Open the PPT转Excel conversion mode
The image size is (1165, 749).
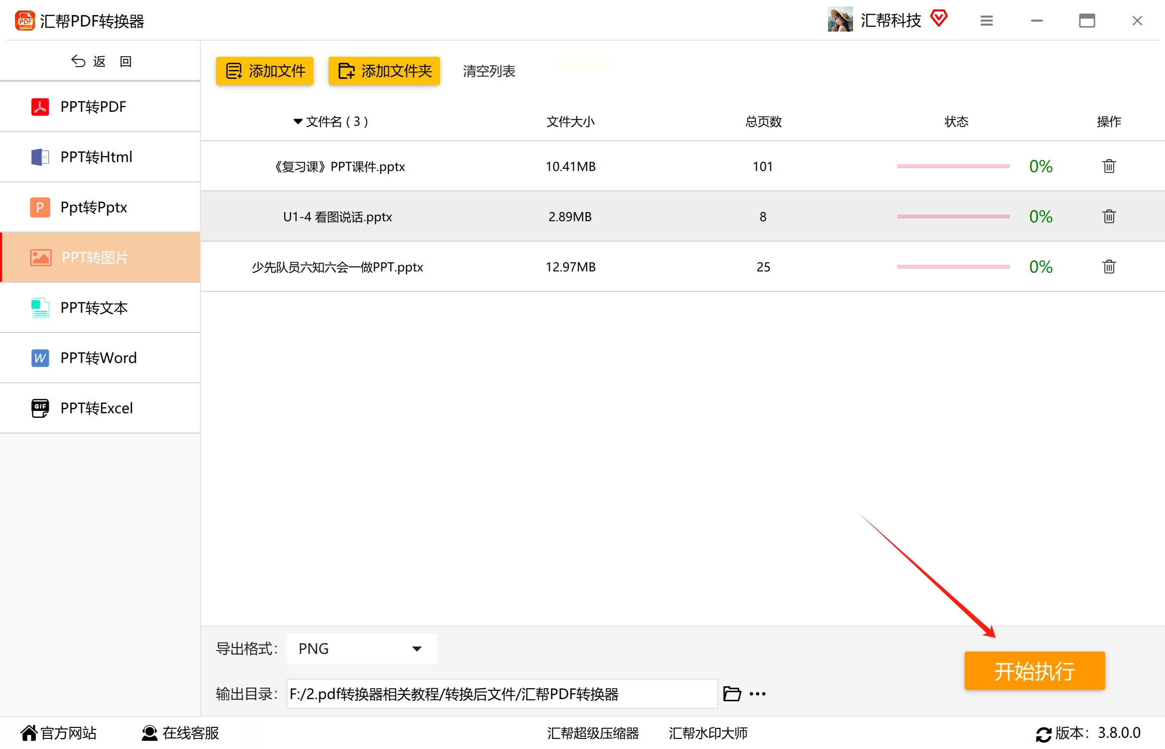[x=96, y=408]
